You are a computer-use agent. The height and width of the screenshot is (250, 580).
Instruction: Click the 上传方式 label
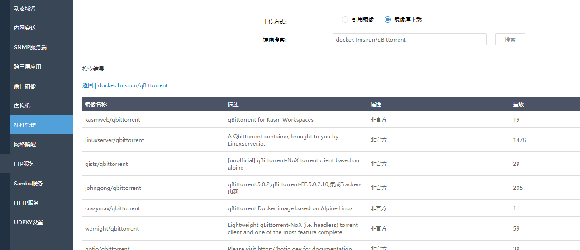tap(275, 22)
